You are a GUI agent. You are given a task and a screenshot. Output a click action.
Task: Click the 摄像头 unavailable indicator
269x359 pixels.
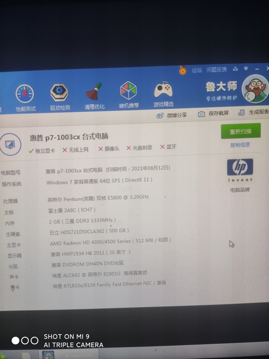(x=109, y=149)
